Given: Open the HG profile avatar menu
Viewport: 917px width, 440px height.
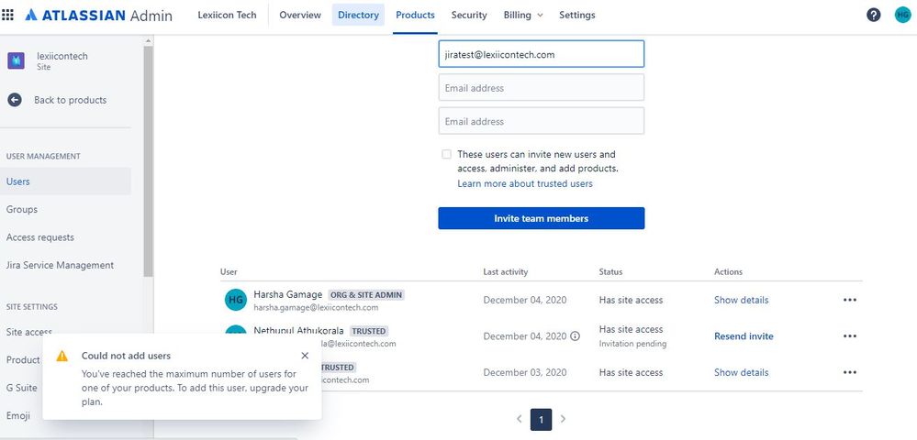Looking at the screenshot, I should [902, 16].
